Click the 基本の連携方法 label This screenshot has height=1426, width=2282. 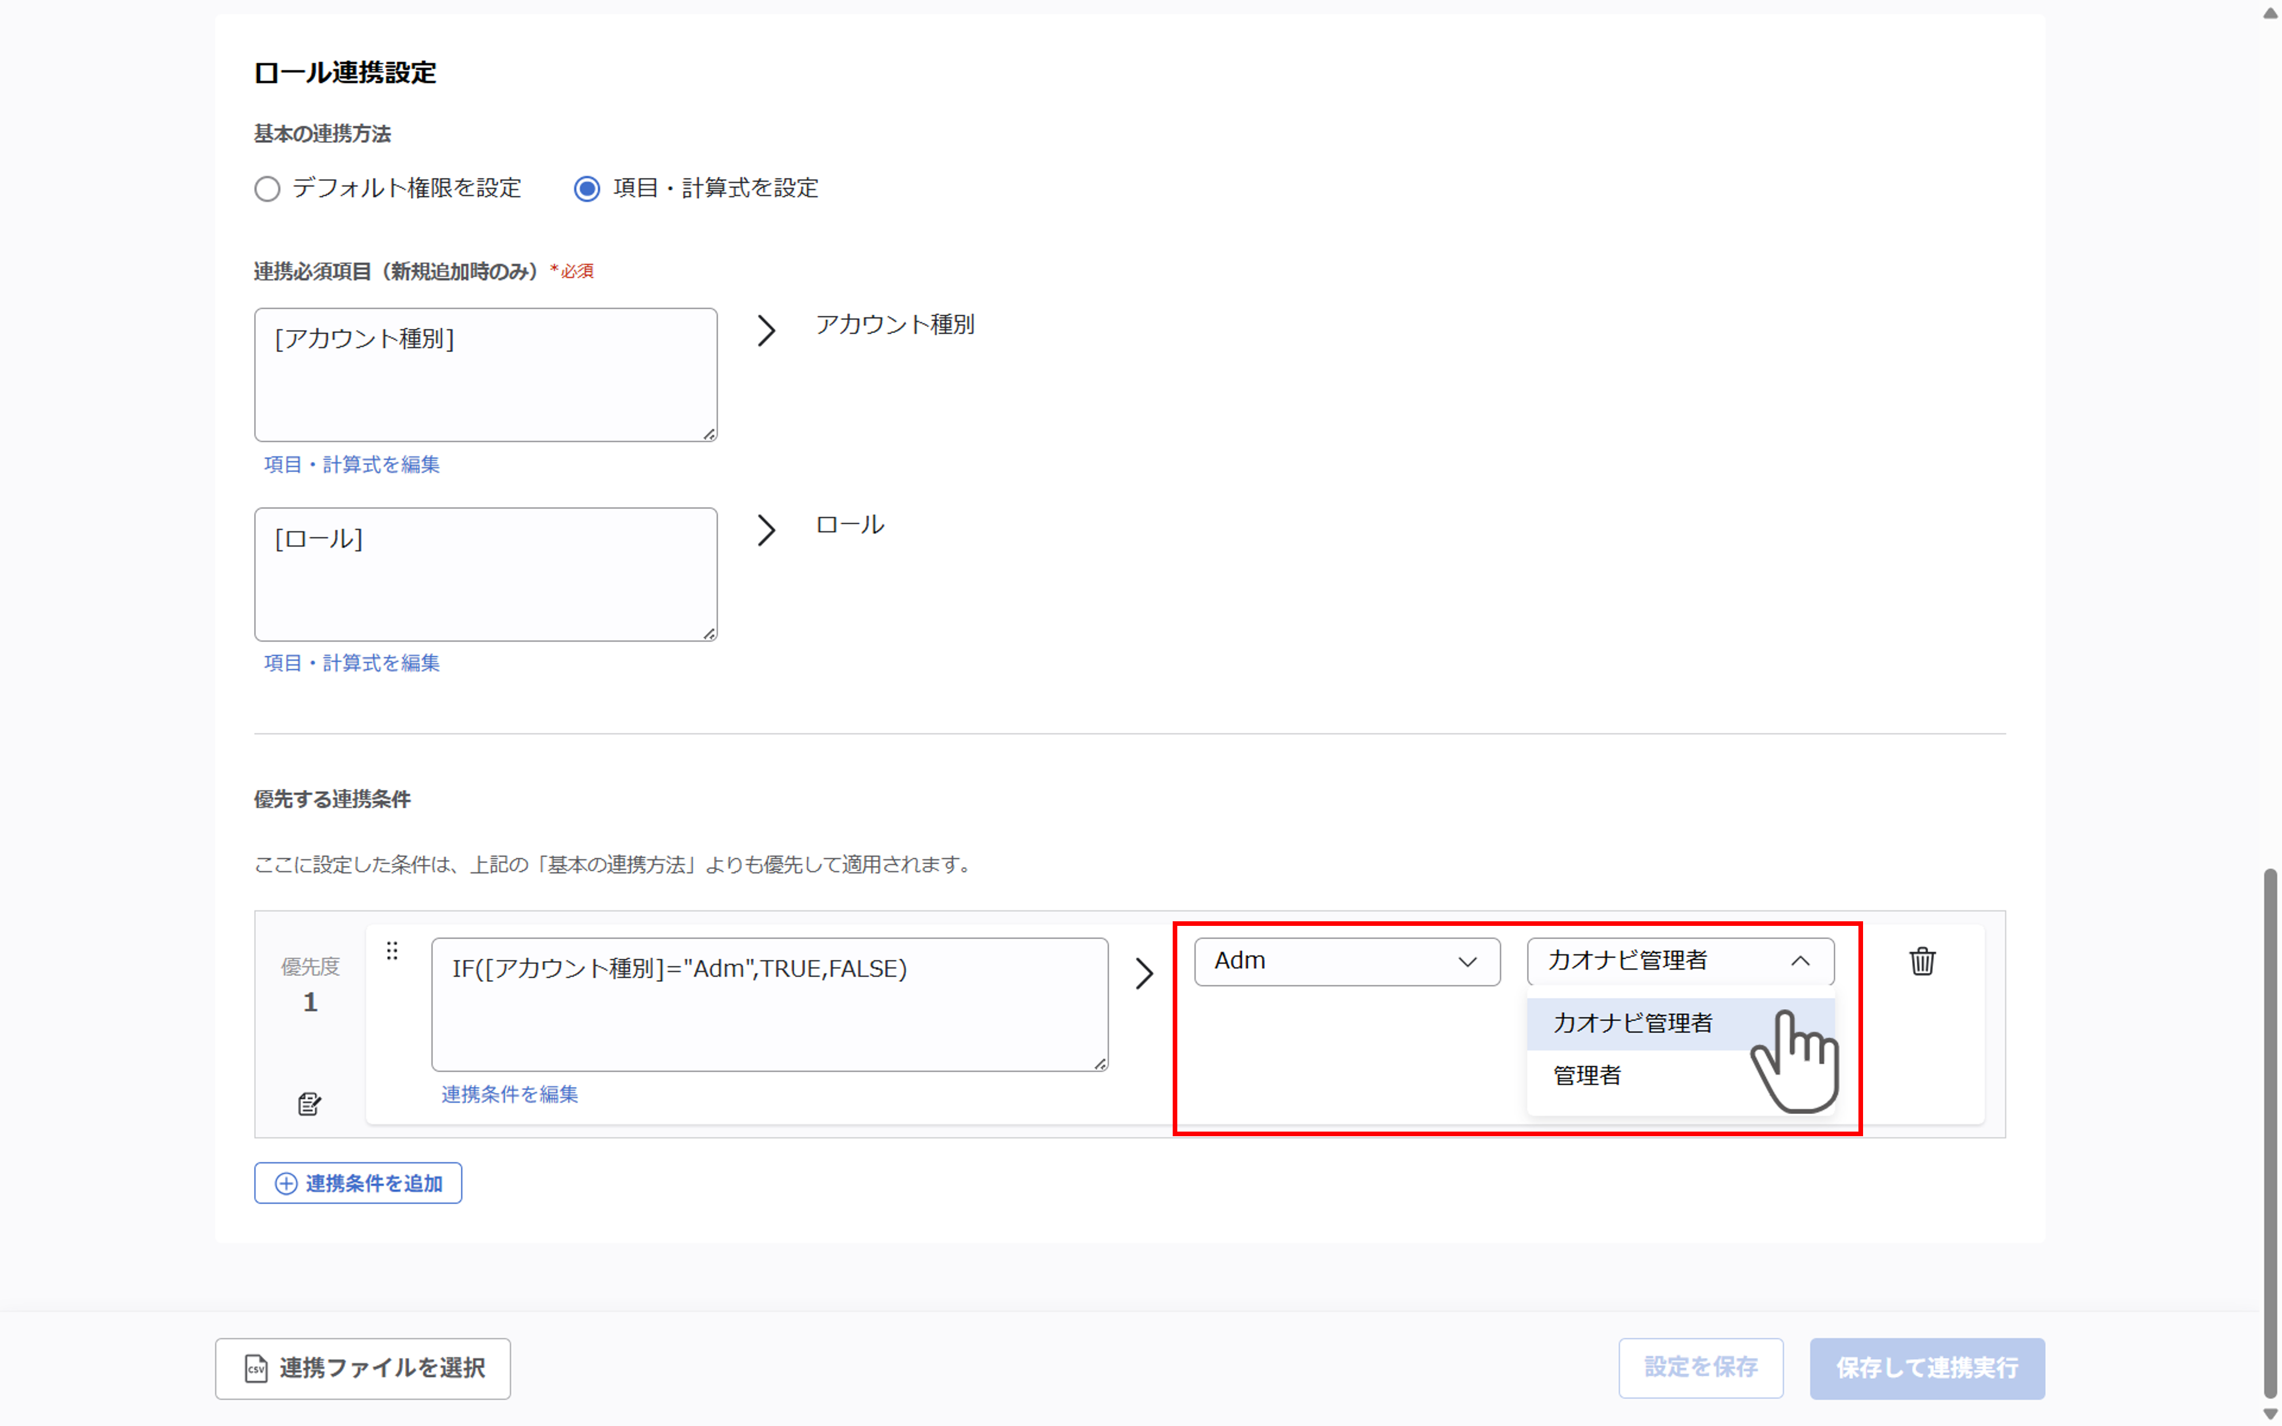[323, 134]
